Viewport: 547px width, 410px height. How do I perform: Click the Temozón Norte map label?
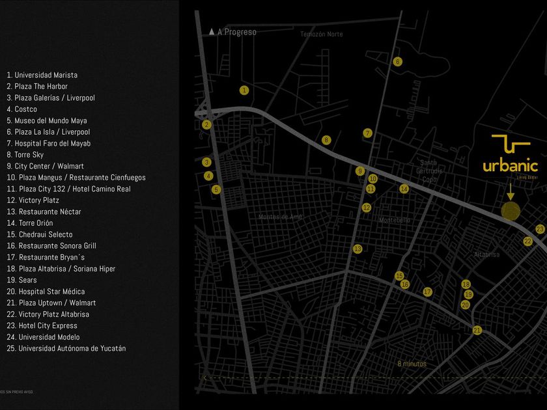[x=322, y=34]
